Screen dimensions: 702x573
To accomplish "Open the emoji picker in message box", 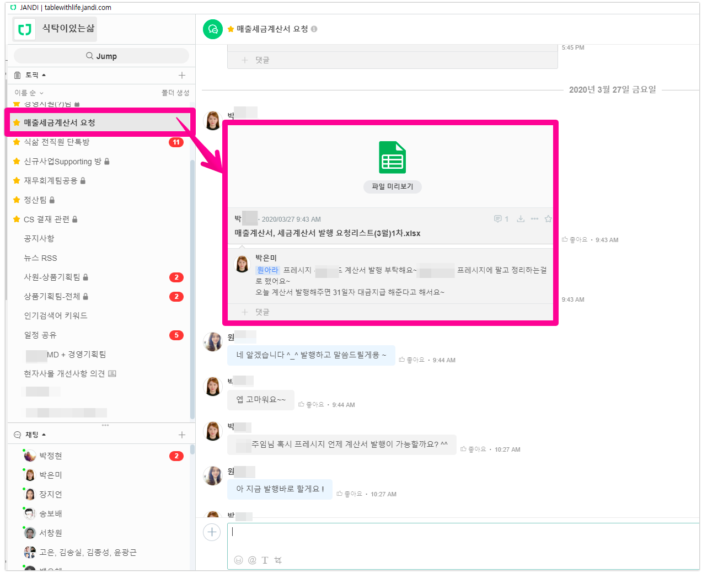I will pyautogui.click(x=238, y=560).
